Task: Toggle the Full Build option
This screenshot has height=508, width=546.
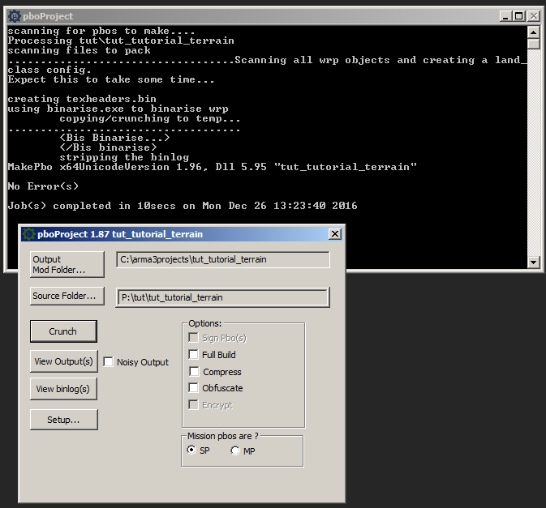Action: pos(193,355)
